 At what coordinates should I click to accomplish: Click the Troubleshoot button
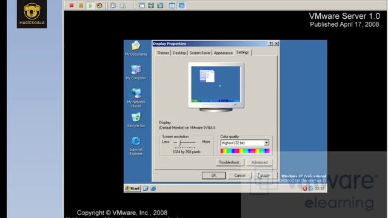click(230, 162)
